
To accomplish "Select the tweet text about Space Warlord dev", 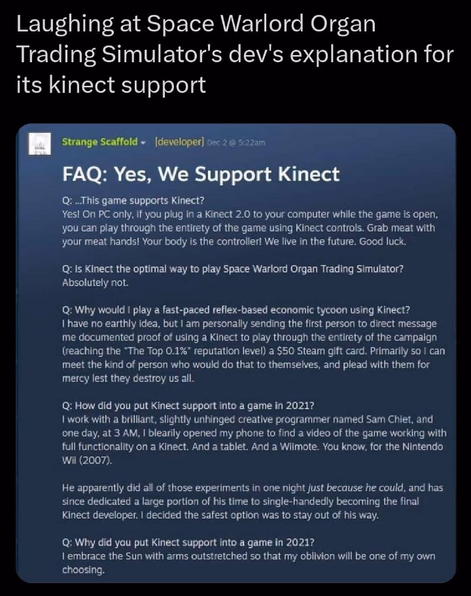I will pyautogui.click(x=235, y=54).
